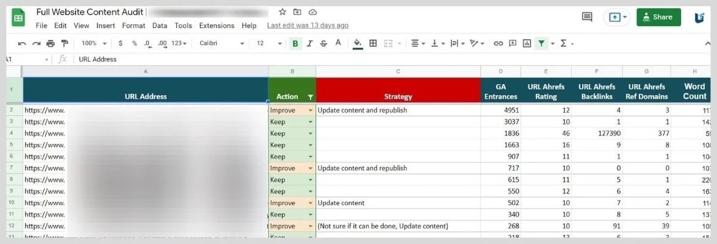Select the GA Entrances header cell

[501, 90]
